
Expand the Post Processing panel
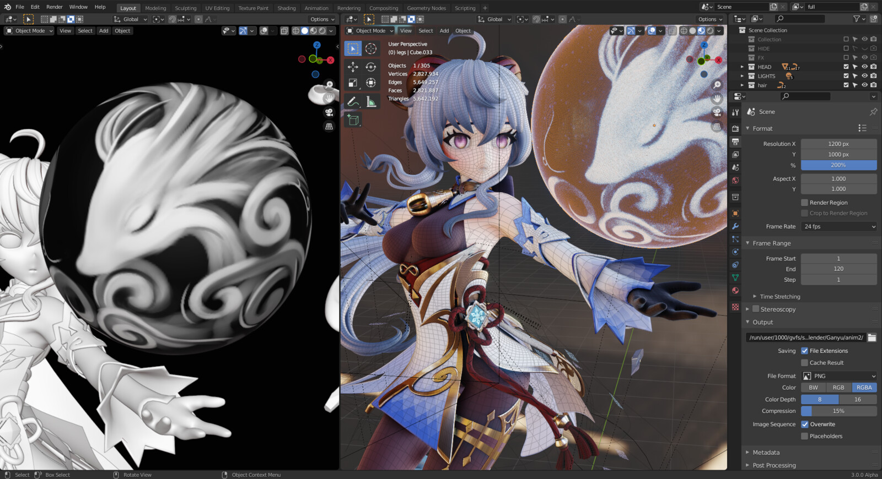(747, 465)
